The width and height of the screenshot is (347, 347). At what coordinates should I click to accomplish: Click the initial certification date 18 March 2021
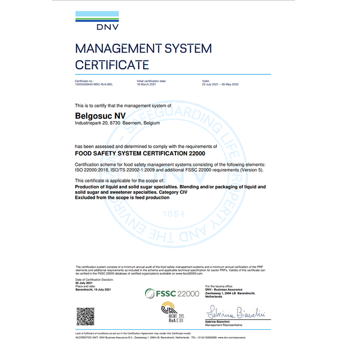(147, 85)
